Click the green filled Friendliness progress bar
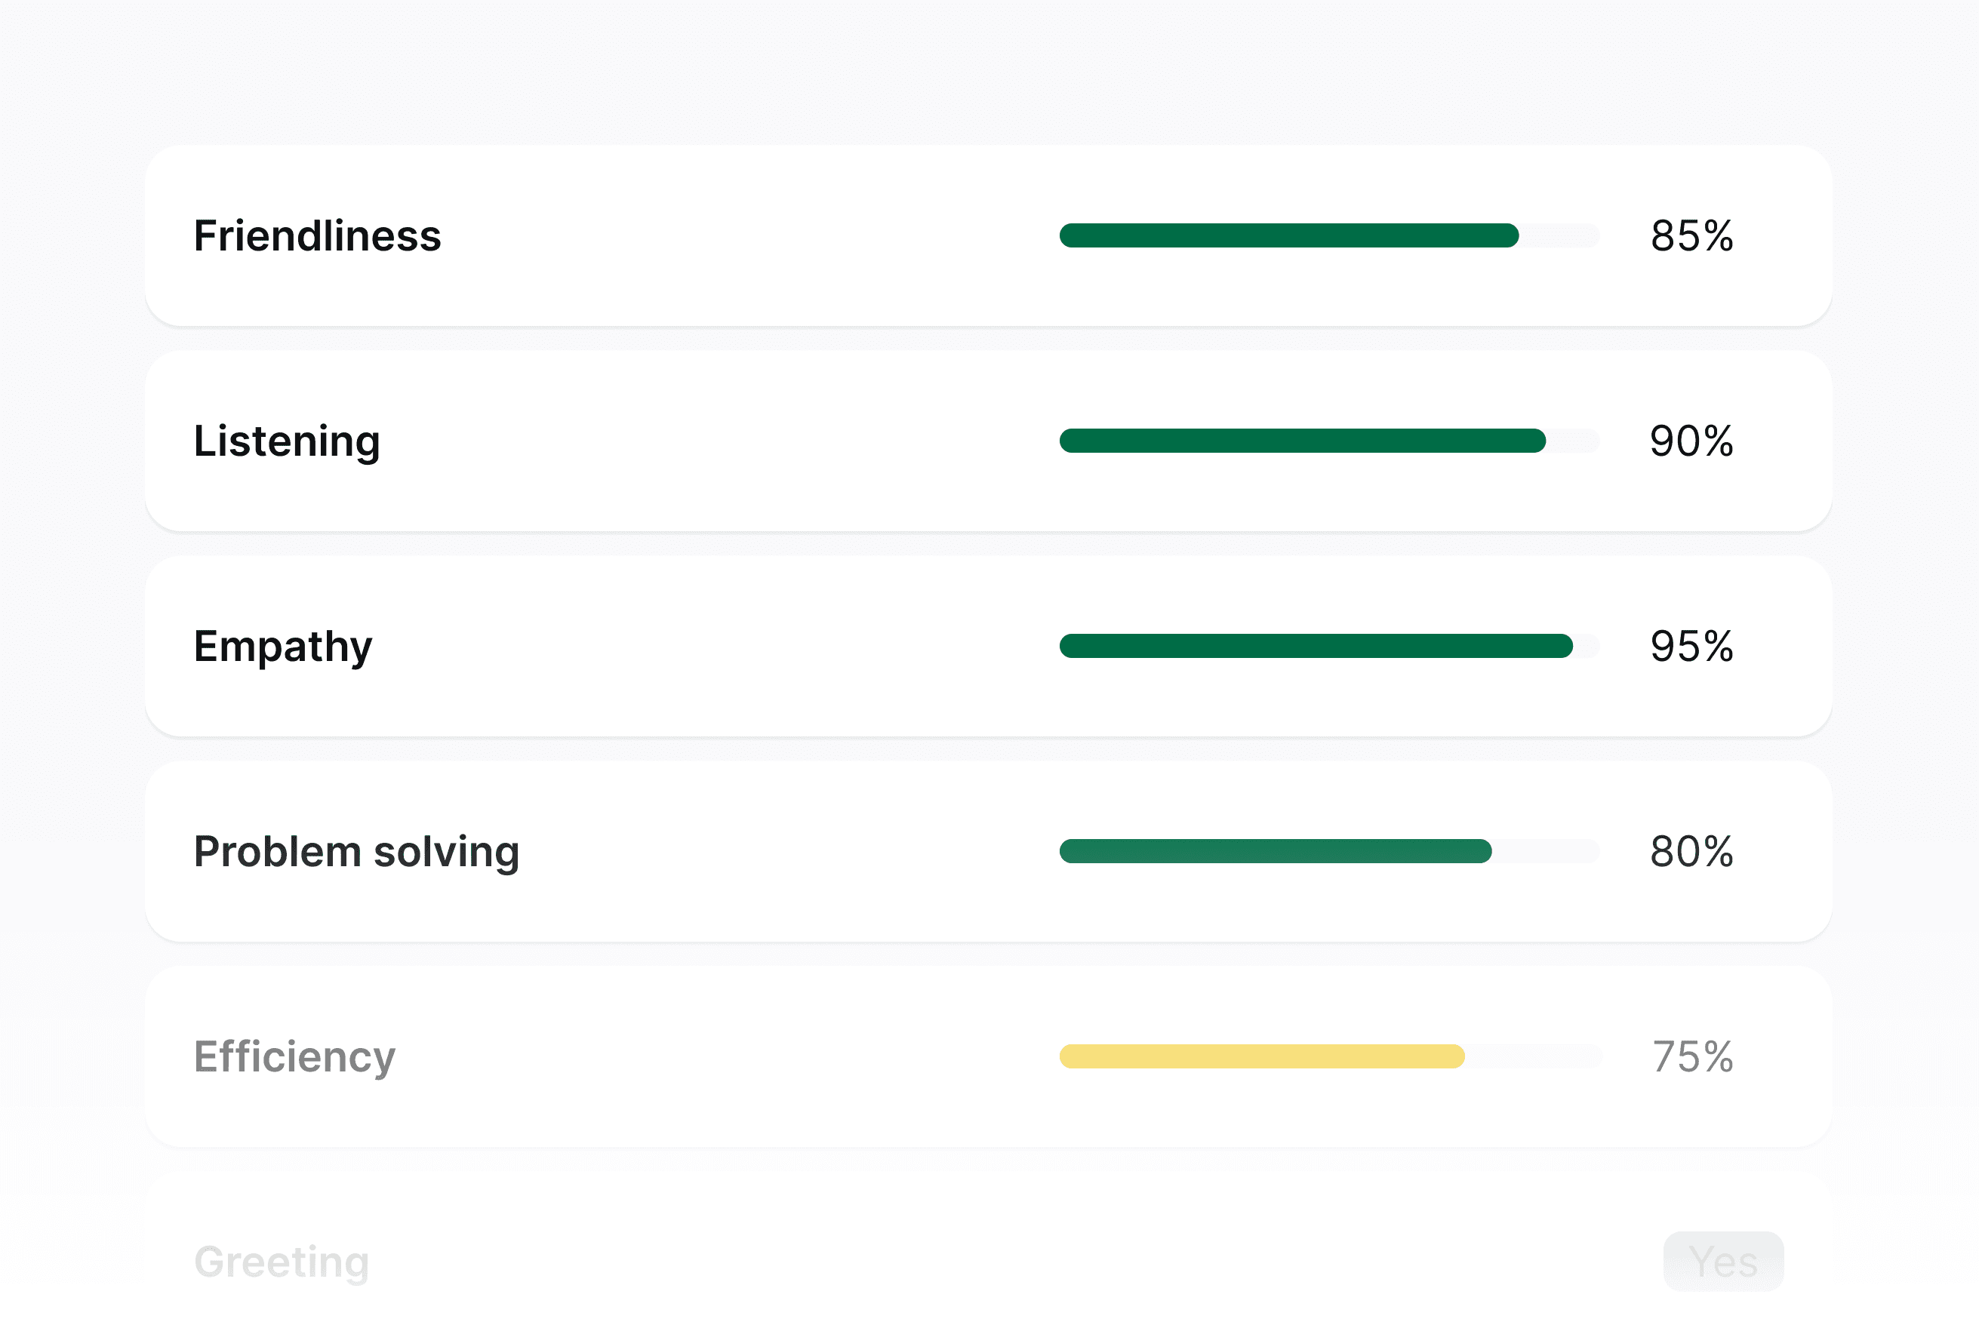1979x1328 pixels. (1288, 235)
